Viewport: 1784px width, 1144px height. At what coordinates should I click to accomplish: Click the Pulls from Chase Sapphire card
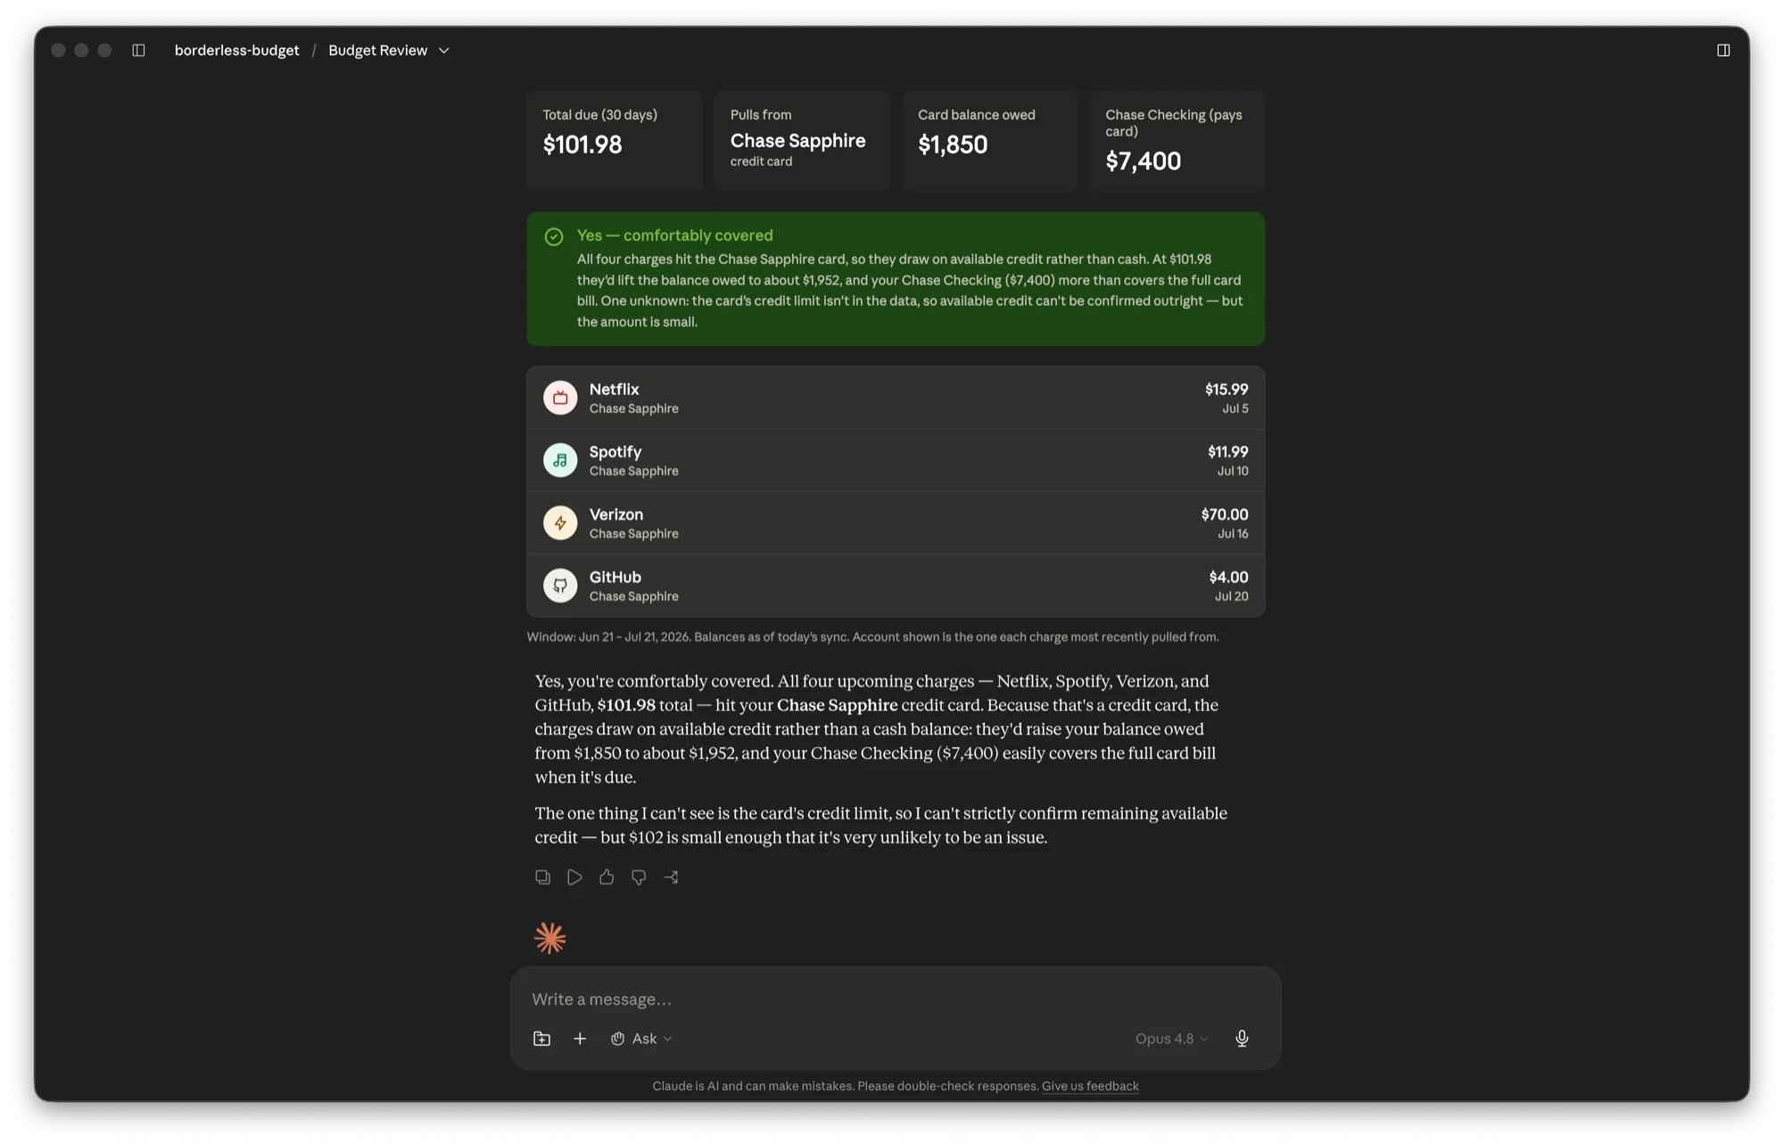802,141
